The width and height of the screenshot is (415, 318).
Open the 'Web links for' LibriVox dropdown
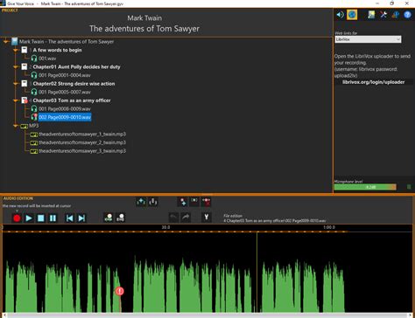coord(368,39)
